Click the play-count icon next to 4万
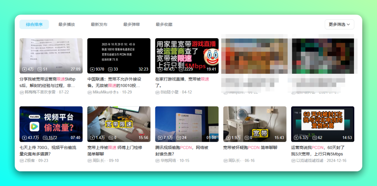 [24, 69]
